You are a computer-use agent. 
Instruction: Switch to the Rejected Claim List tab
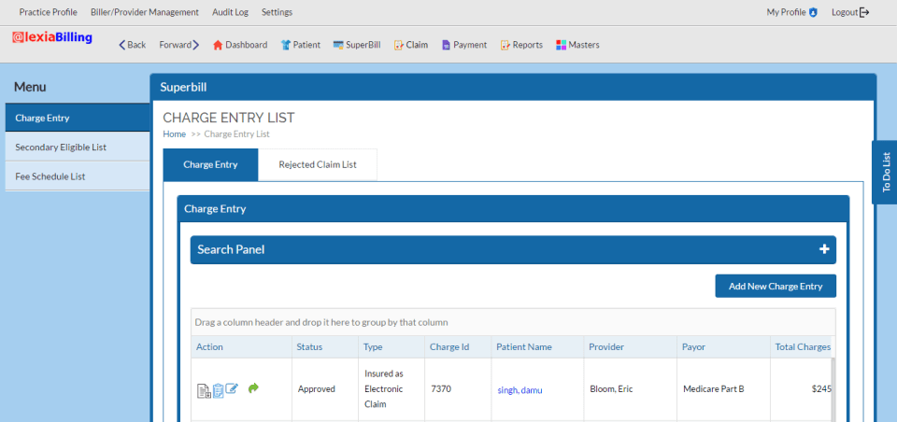tap(318, 165)
